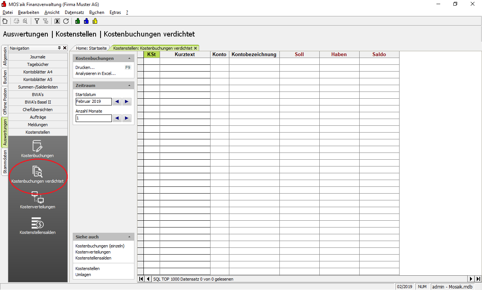
Task: Click the Startdatum input field
Action: click(x=93, y=102)
